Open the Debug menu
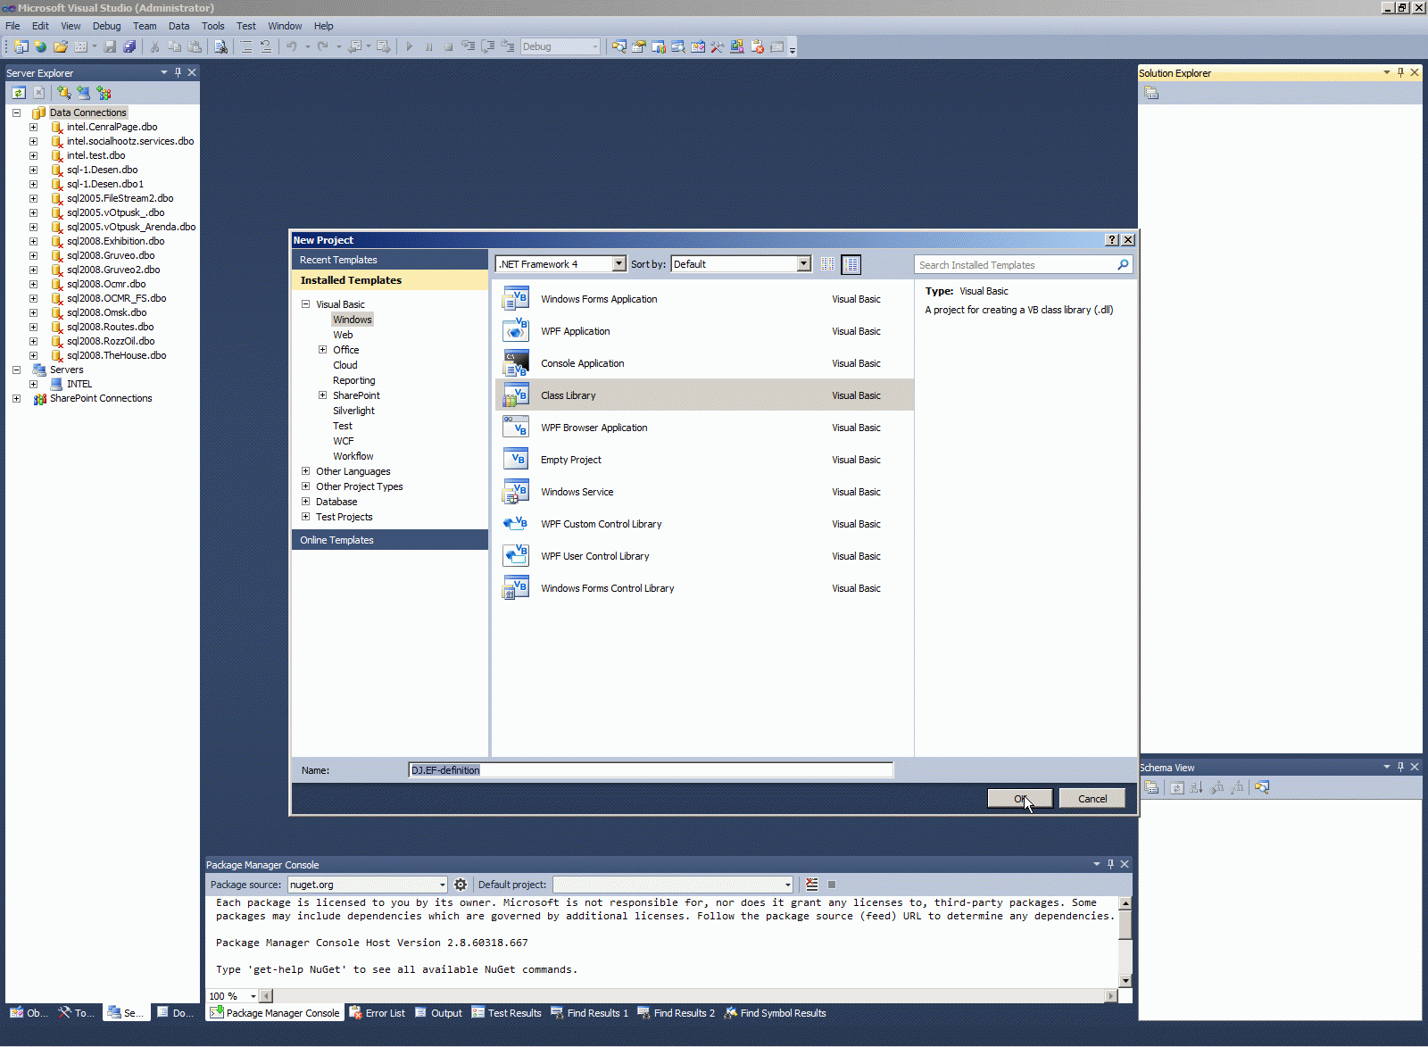 [106, 26]
